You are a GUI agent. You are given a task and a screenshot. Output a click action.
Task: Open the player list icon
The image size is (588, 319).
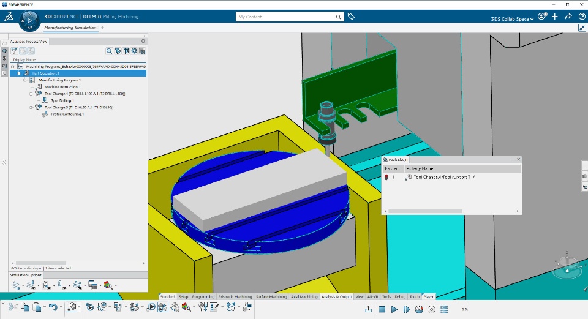tap(445, 309)
